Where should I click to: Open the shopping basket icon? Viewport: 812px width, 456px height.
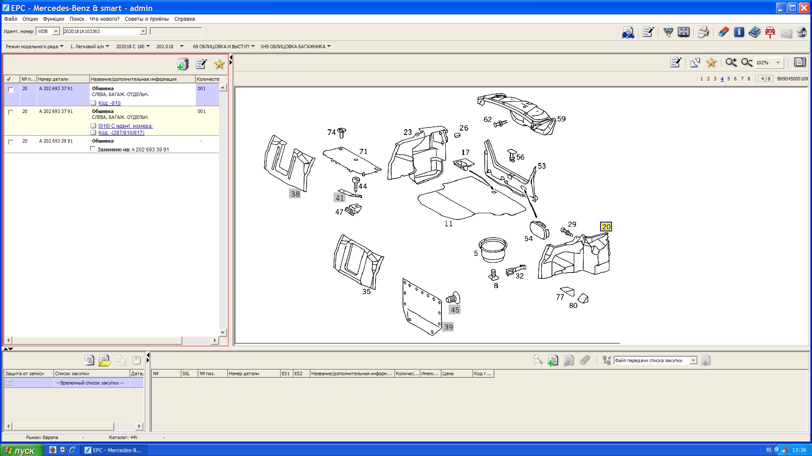coord(668,32)
